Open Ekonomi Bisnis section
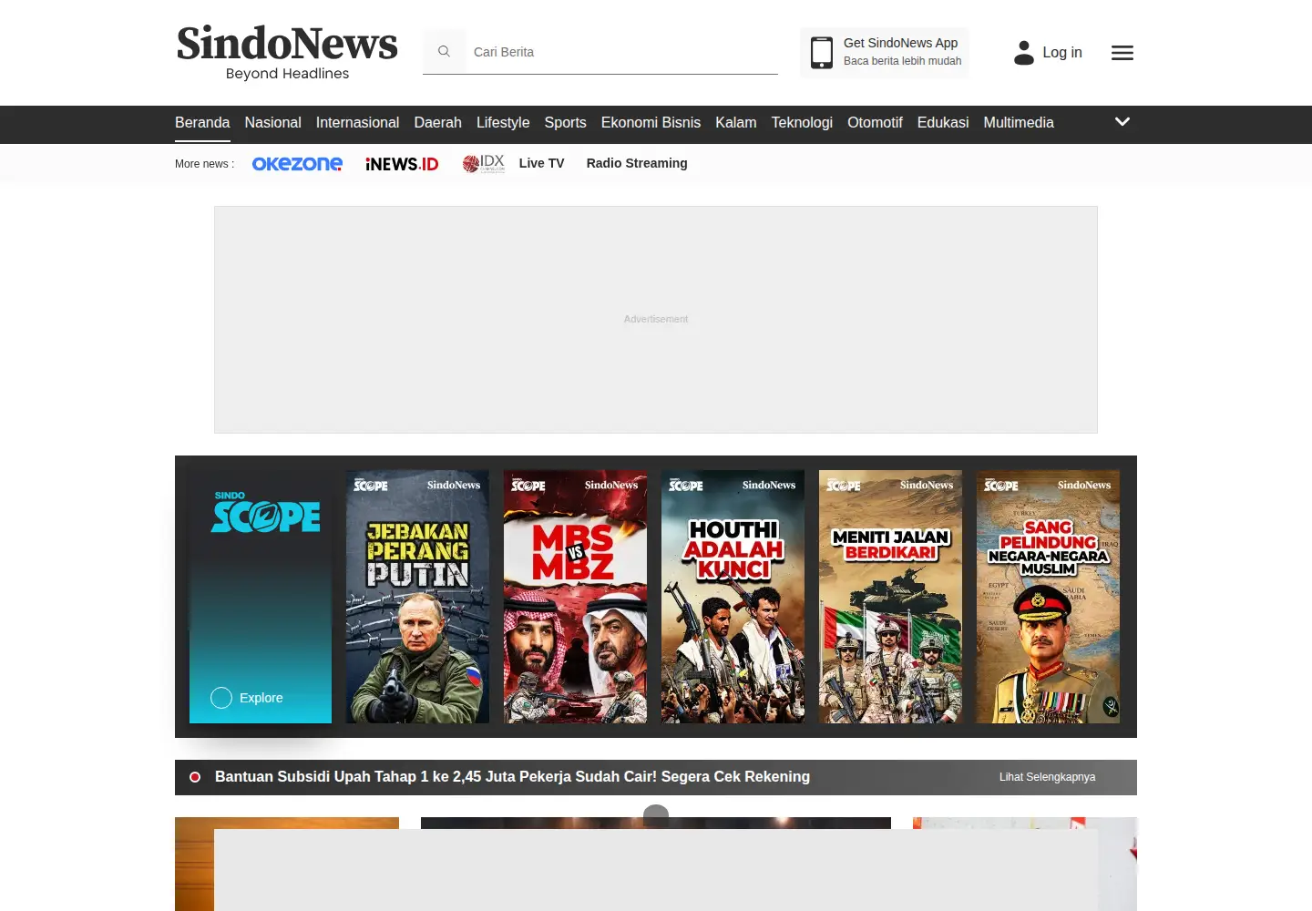Viewport: 1312px width, 911px height. (651, 123)
